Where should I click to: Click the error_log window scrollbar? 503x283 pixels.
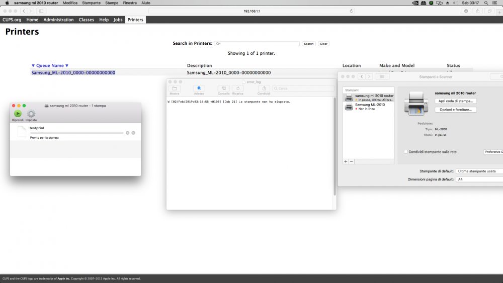(x=334, y=146)
